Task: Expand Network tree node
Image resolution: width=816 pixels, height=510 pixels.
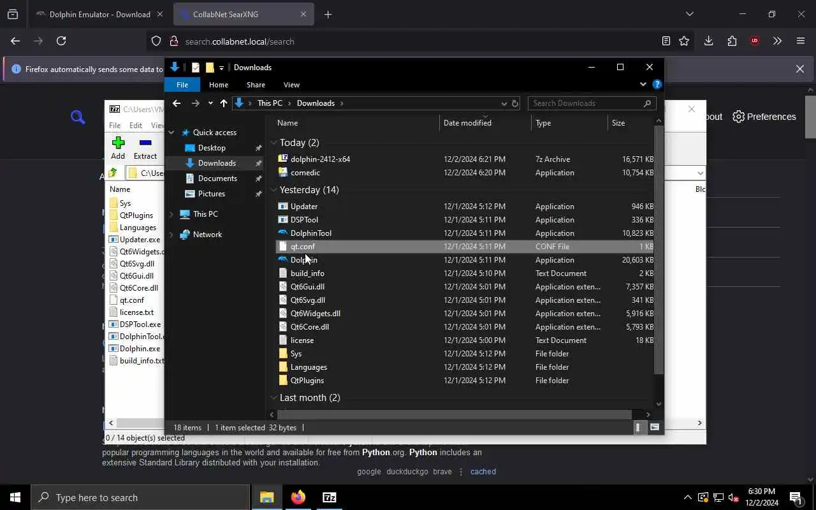Action: point(171,235)
